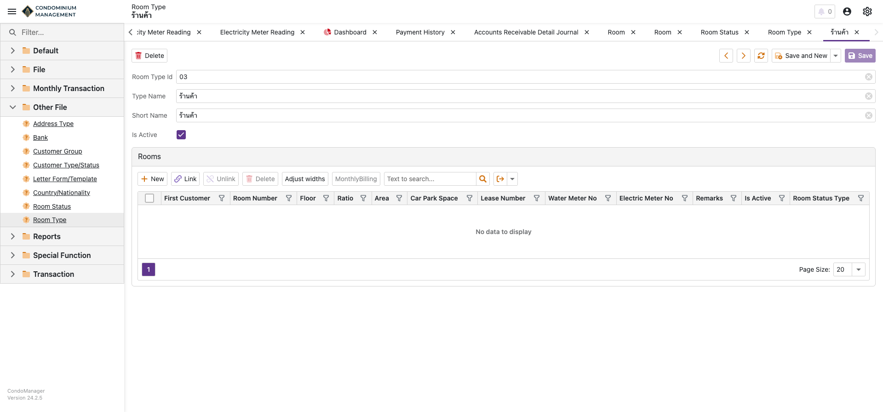Click the purple Save button
Image resolution: width=883 pixels, height=412 pixels.
[x=860, y=56]
